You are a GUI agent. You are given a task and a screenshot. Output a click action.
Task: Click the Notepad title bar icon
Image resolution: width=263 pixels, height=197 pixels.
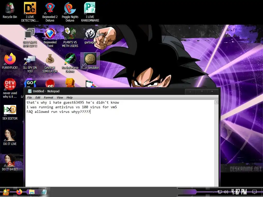[30, 91]
